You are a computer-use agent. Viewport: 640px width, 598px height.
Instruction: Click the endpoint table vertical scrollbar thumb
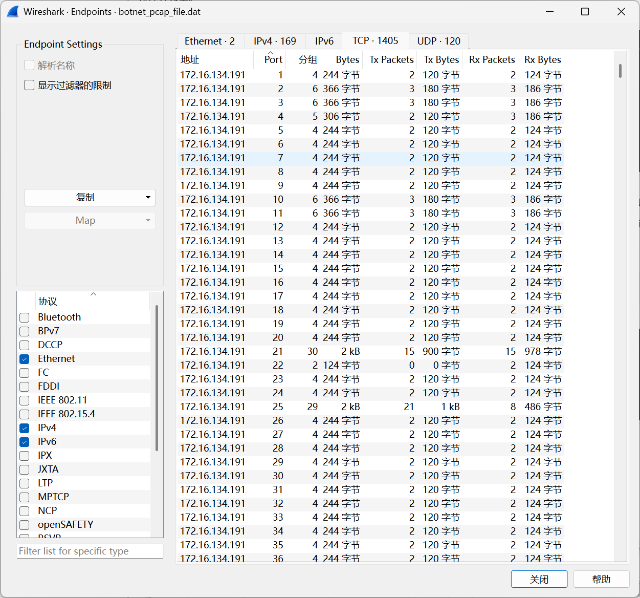coord(620,71)
